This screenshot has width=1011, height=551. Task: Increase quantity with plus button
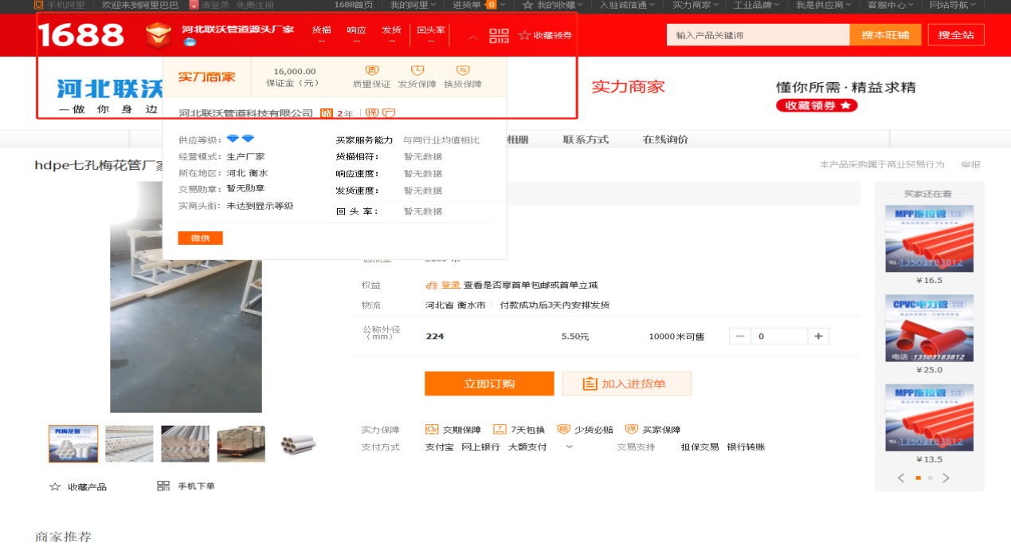[818, 337]
